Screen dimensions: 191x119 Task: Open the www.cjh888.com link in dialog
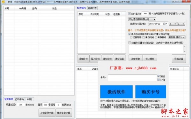(141, 68)
